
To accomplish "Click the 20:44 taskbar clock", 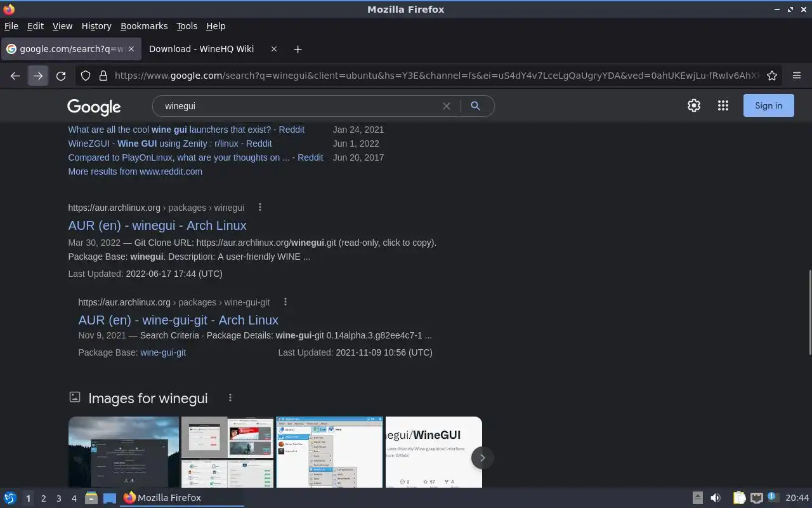I will pos(797,498).
